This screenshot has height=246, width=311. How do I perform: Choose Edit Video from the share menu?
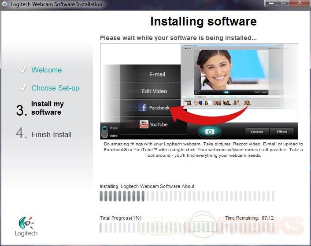coord(154,91)
